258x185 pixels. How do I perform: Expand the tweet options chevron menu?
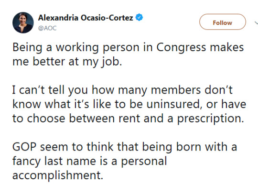pyautogui.click(x=256, y=23)
